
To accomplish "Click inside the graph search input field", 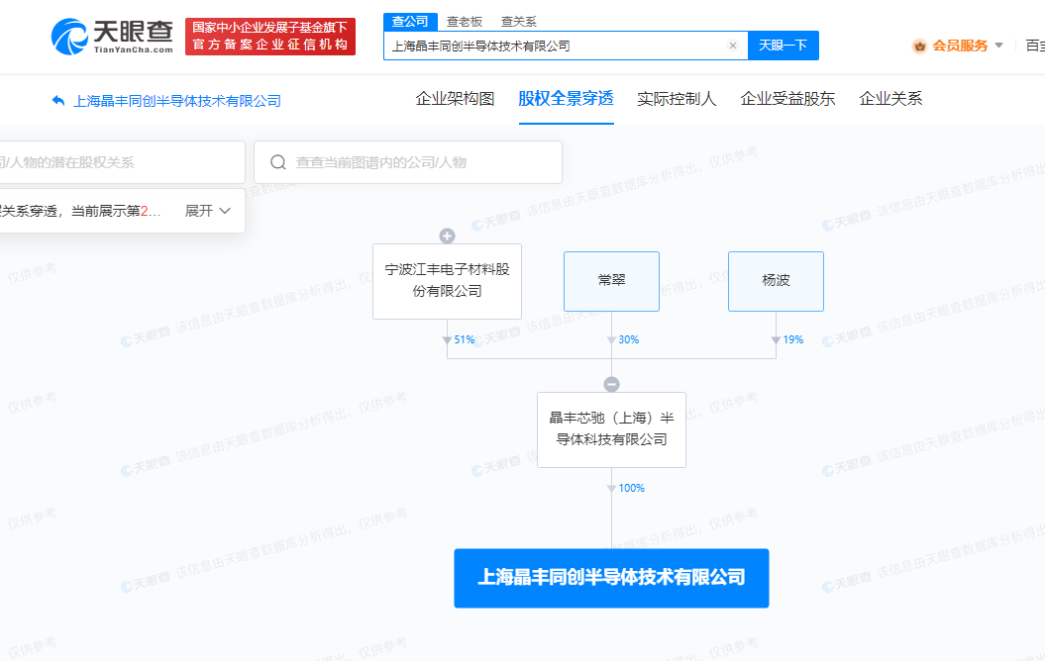I will tap(416, 162).
